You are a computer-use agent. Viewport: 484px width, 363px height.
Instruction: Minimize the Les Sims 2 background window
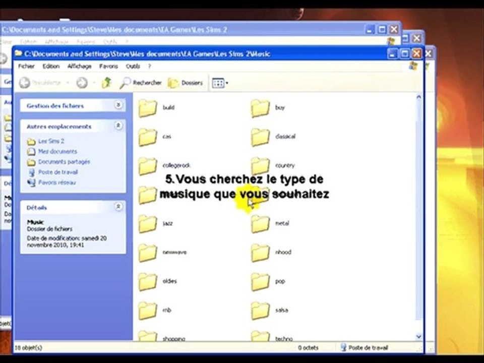370,29
